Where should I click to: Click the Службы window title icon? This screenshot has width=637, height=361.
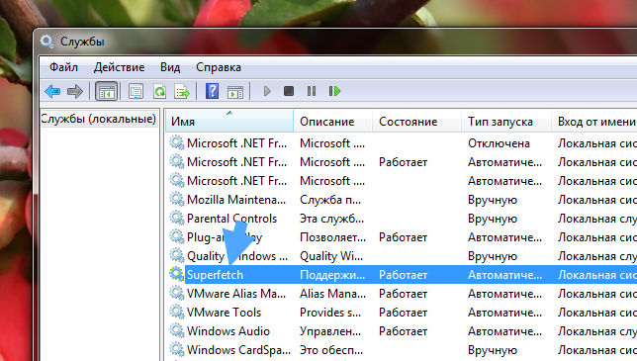[x=47, y=42]
